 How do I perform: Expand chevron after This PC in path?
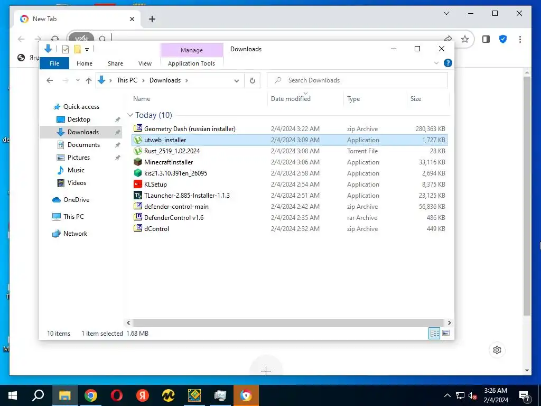point(143,80)
